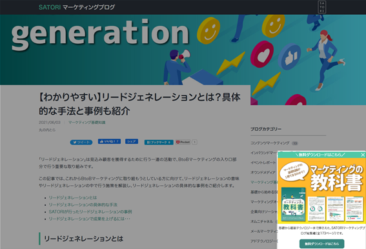Open the マーケティング基礎知識 category tag under the title
This screenshot has height=249, width=366.
(x=87, y=123)
